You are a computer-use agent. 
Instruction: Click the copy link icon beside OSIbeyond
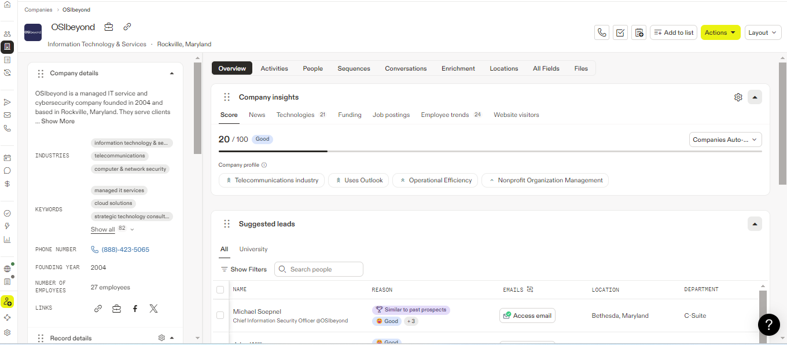tap(127, 27)
